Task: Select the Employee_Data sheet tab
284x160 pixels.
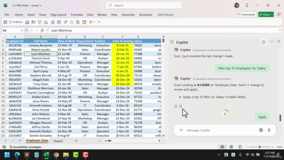Action: [x=37, y=140]
